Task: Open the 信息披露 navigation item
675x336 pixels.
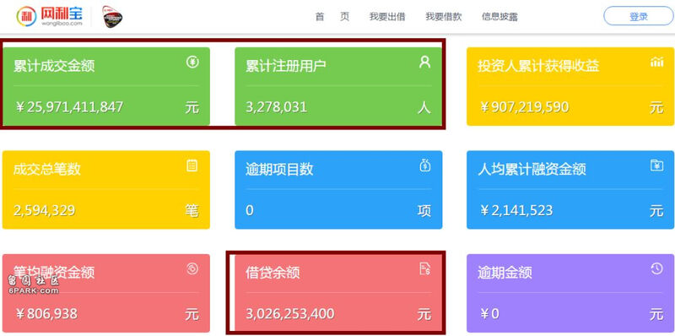Action: tap(499, 17)
